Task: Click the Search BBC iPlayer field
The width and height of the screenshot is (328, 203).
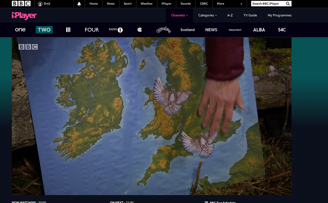Action: click(268, 4)
